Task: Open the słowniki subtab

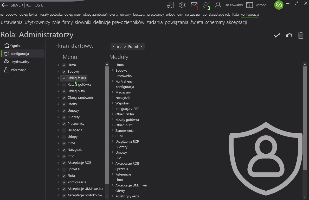Action: 83,22
